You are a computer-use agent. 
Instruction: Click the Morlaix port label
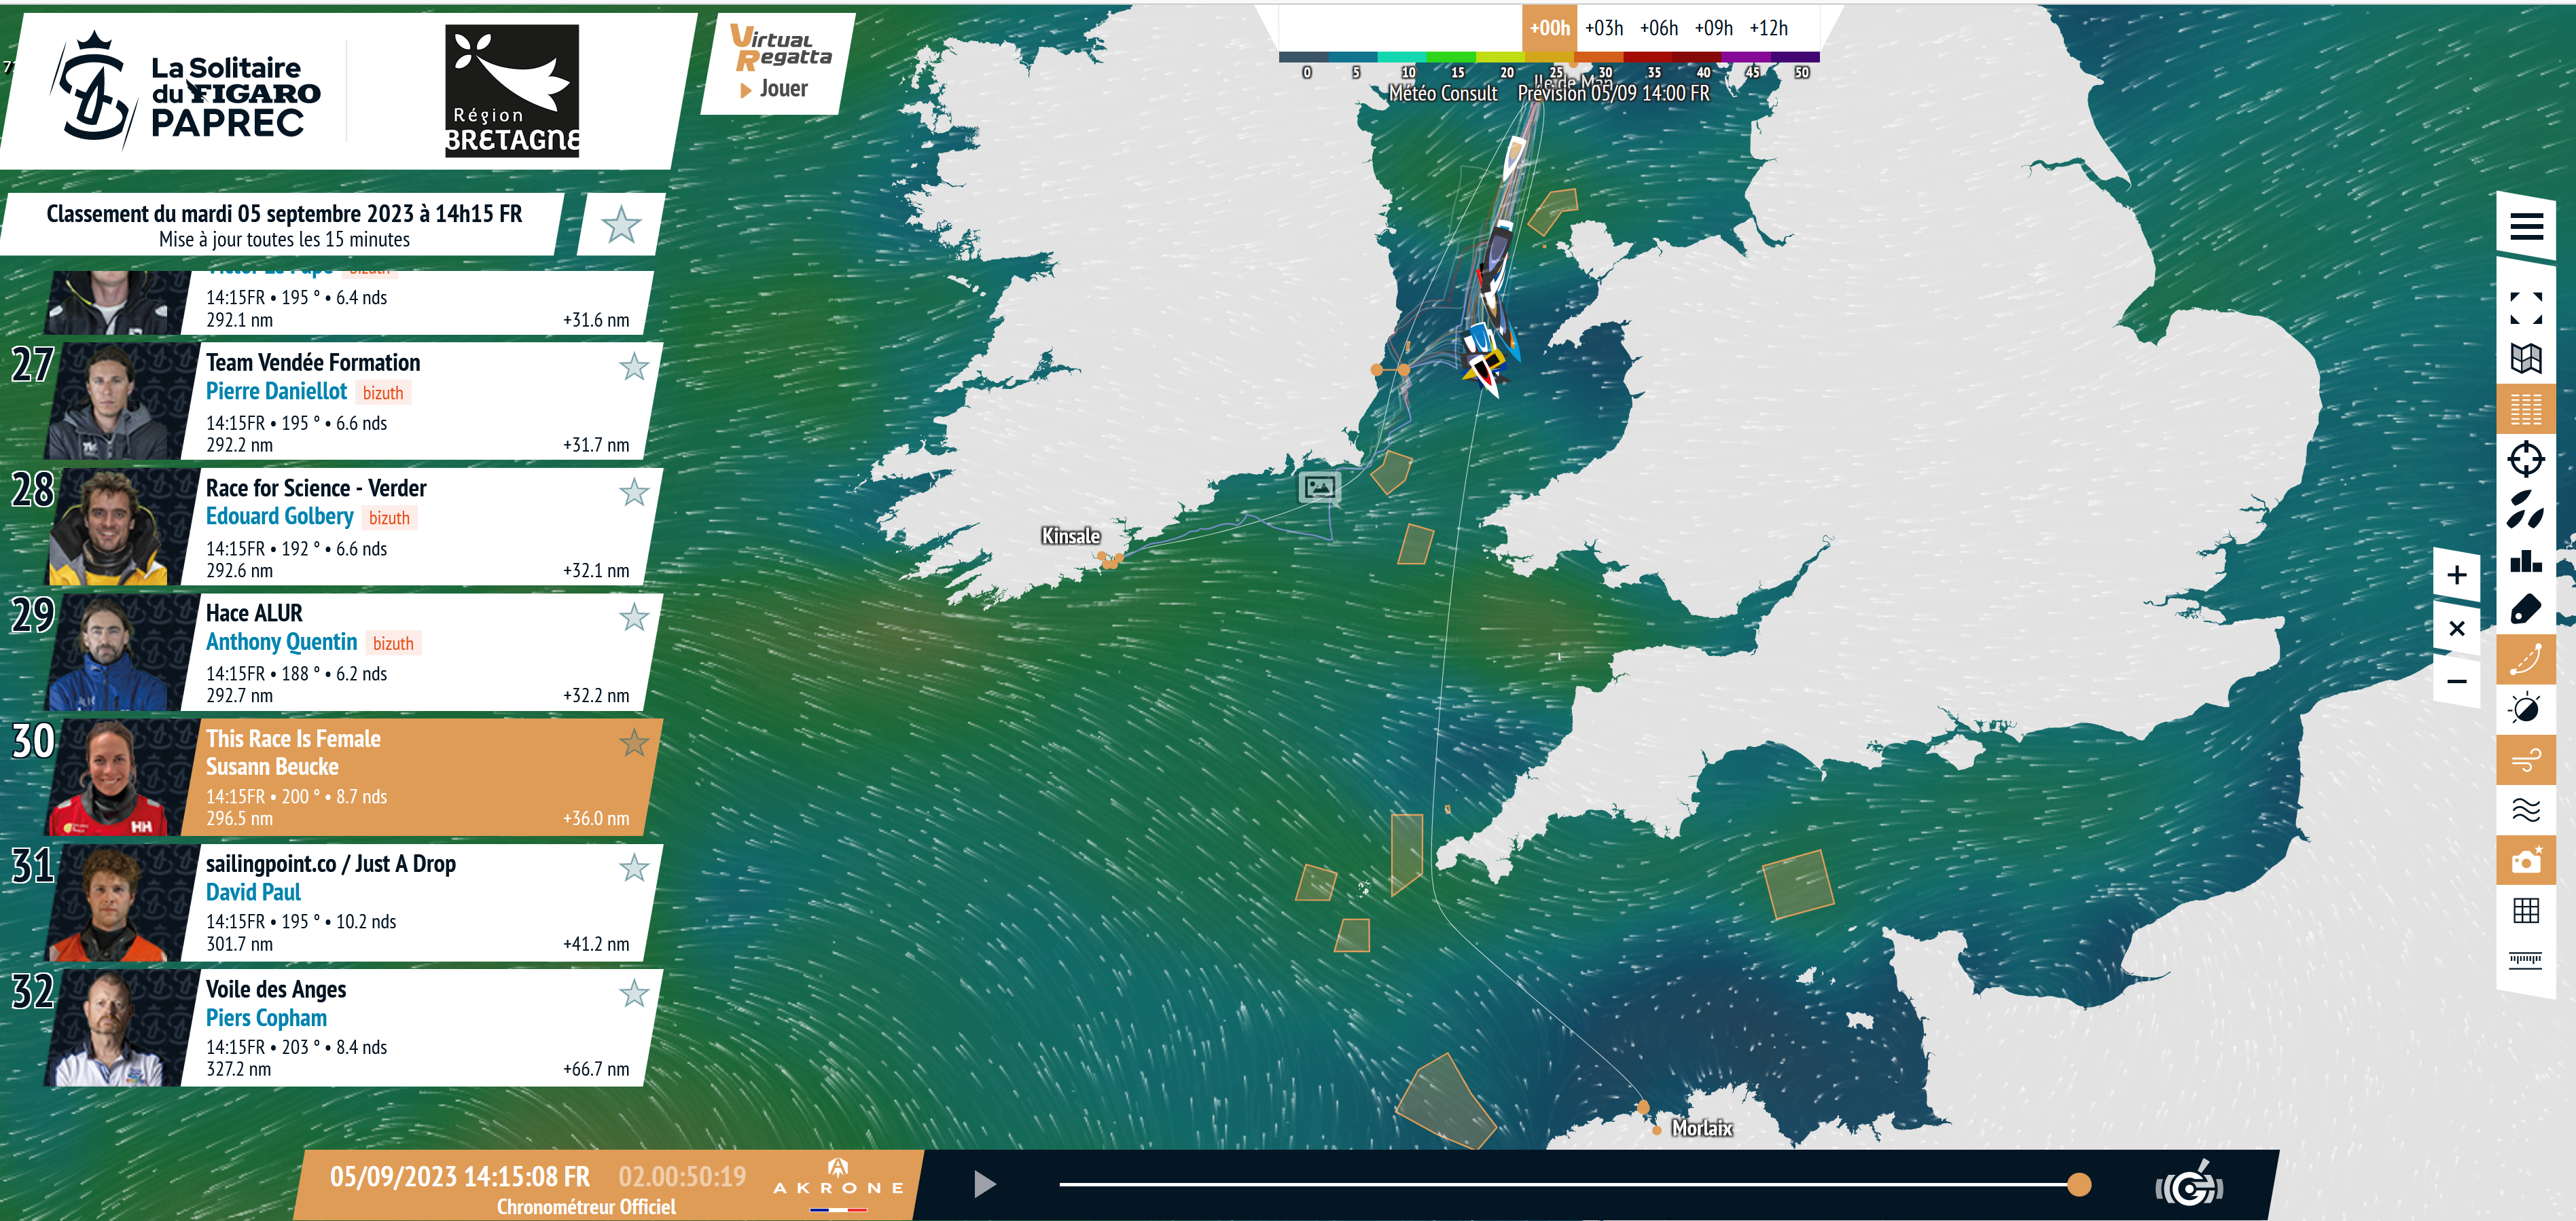pos(1702,1128)
